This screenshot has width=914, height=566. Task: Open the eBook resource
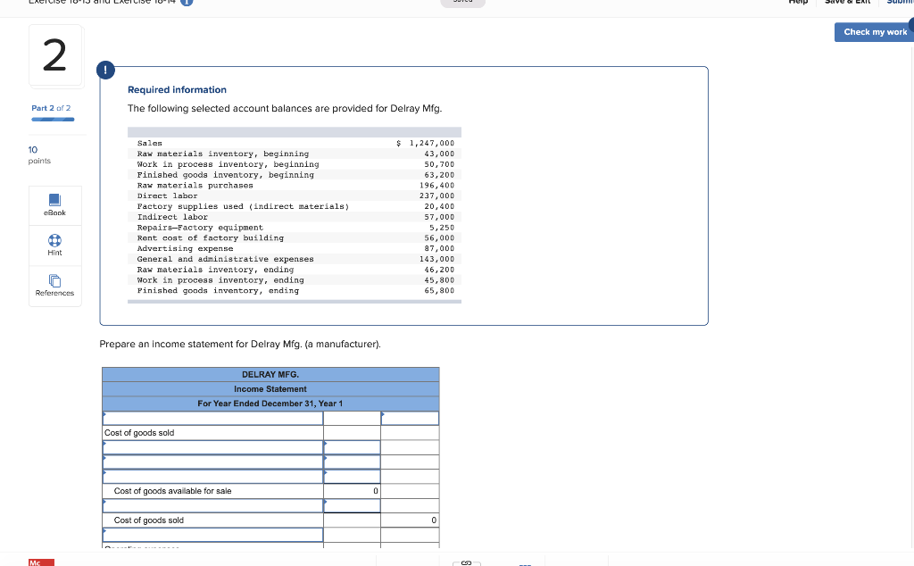(54, 205)
